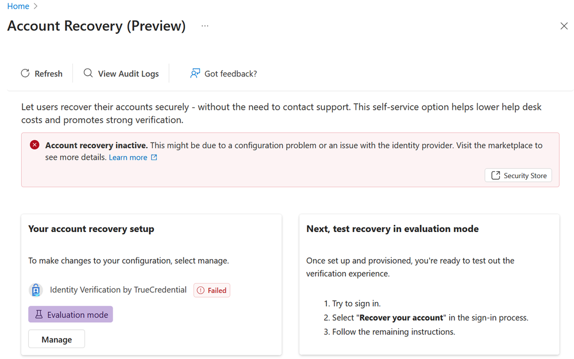
Task: Go to the Home breadcrumb link
Action: coord(18,6)
